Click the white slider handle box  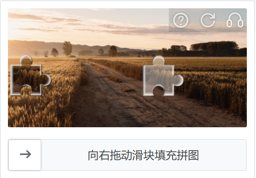coord(25,155)
